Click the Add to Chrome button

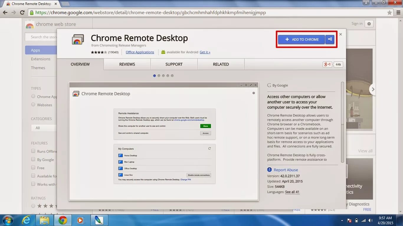[302, 39]
